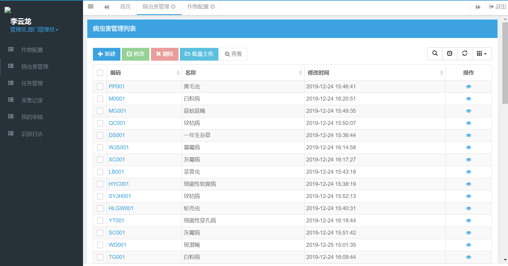Tick the checkbox for row WJS001
This screenshot has height=266, width=508.
click(100, 148)
